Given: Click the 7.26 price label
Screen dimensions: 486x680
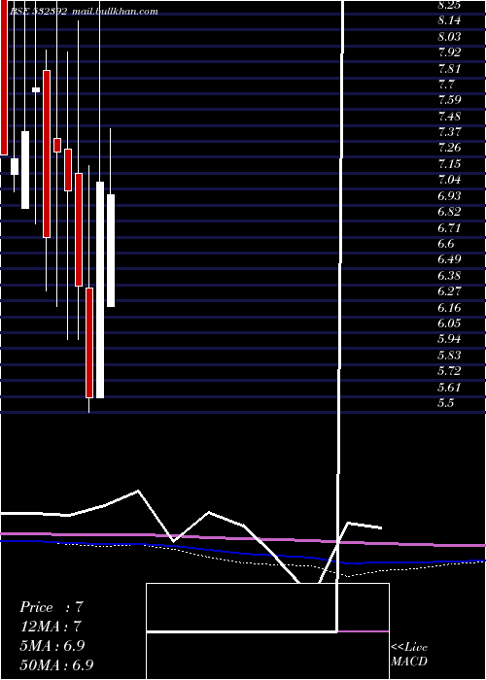Looking at the screenshot, I should [449, 148].
